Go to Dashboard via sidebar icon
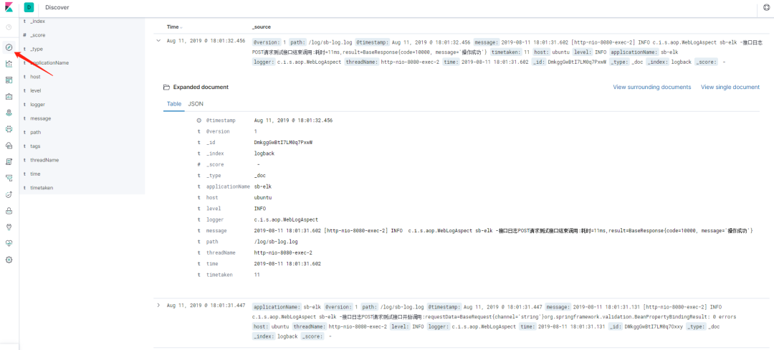The width and height of the screenshot is (774, 350). tap(9, 80)
